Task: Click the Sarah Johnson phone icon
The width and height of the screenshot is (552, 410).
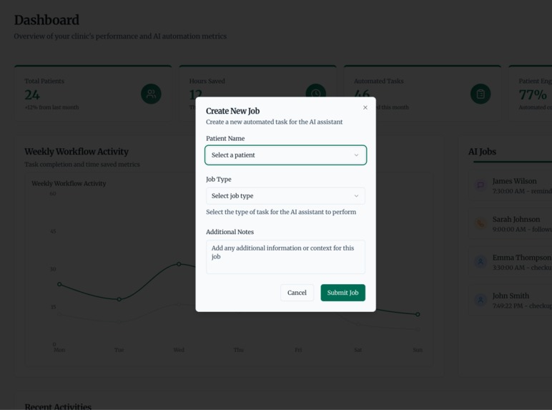Action: coord(480,223)
